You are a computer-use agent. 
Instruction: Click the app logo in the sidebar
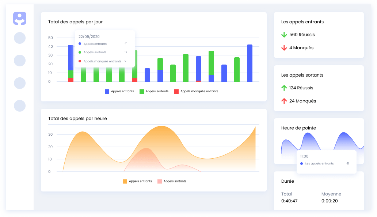click(x=20, y=18)
